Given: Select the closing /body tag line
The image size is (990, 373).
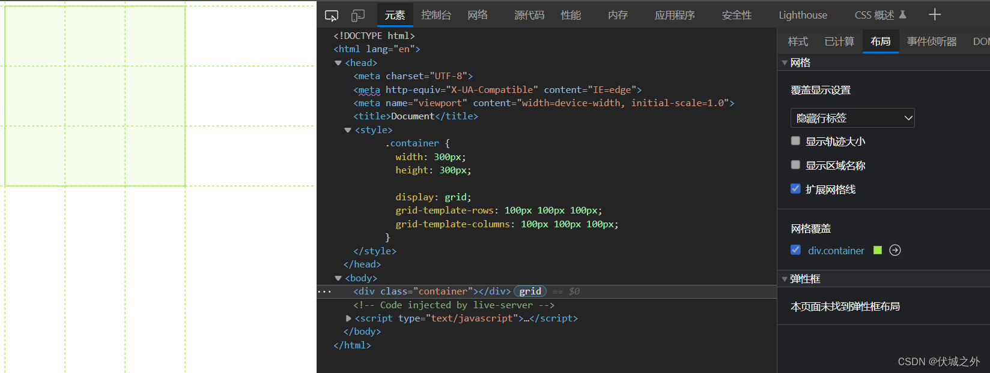Looking at the screenshot, I should point(362,332).
